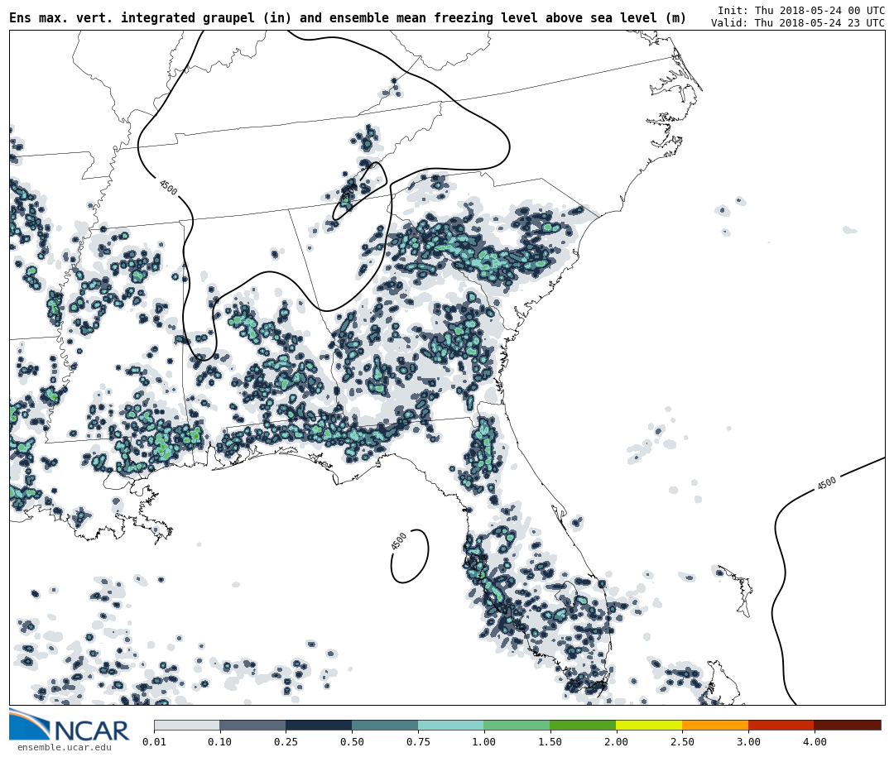Select the dark navy 0.25–0.50 colorbar segment
The height and width of the screenshot is (757, 894).
tap(319, 725)
